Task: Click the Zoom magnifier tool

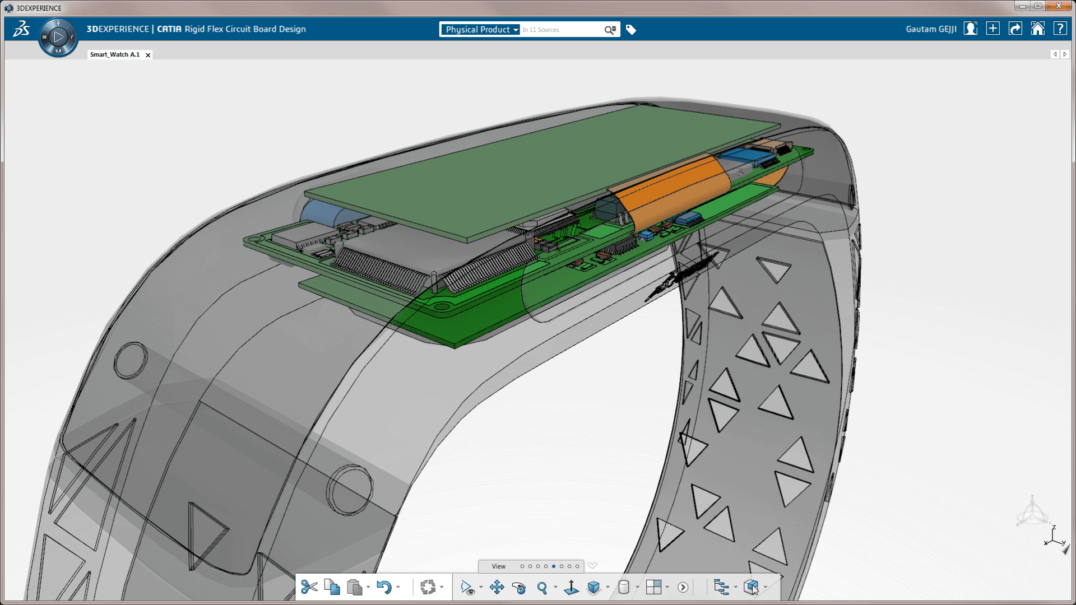Action: tap(542, 587)
